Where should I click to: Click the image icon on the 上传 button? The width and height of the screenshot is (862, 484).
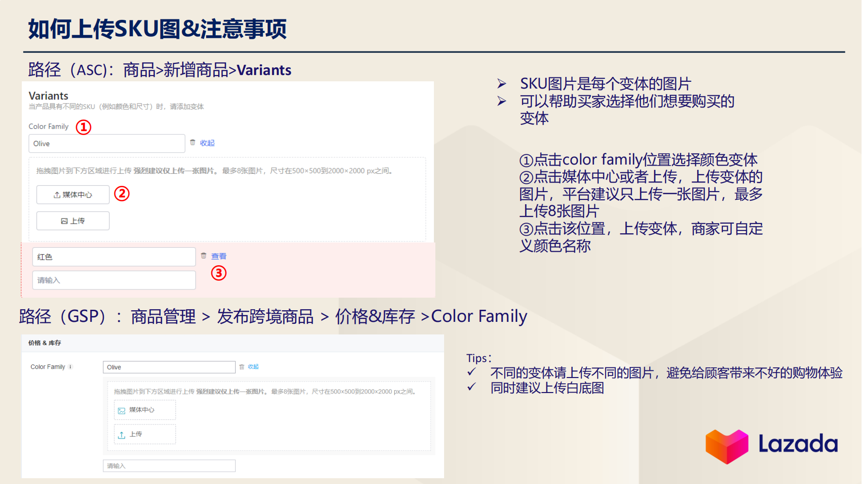64,221
